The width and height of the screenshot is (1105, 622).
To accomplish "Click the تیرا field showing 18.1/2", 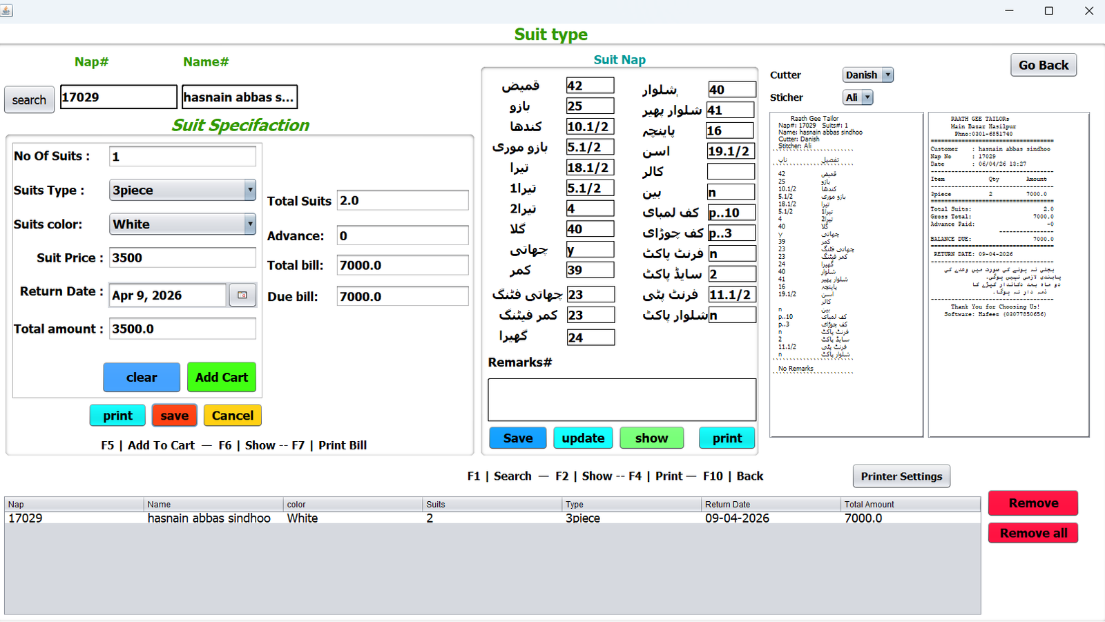I will pyautogui.click(x=590, y=167).
